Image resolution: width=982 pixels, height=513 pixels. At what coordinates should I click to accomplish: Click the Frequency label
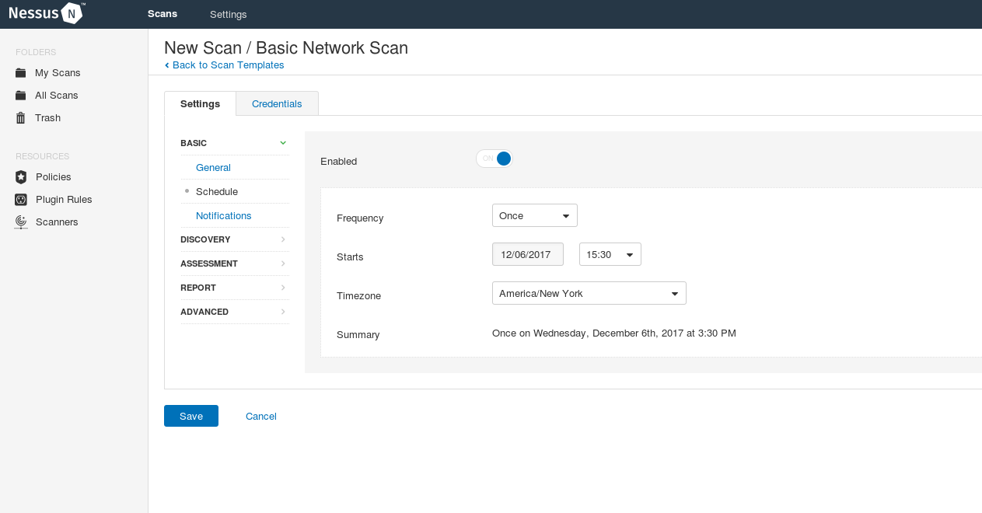coord(360,218)
